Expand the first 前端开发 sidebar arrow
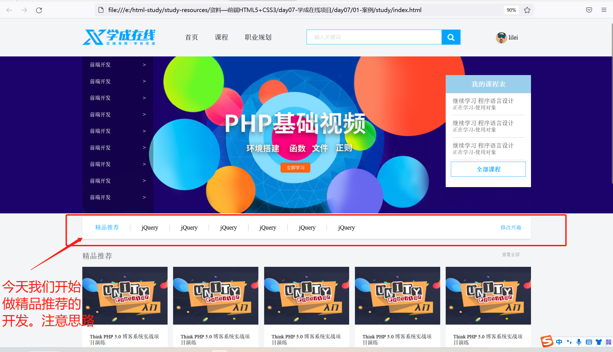This screenshot has width=613, height=352. [144, 65]
